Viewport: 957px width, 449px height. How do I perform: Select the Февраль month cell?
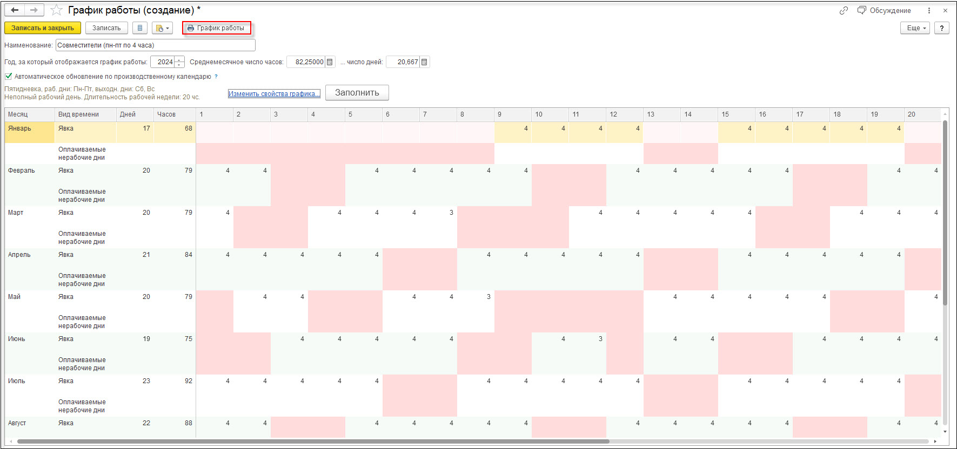click(30, 174)
